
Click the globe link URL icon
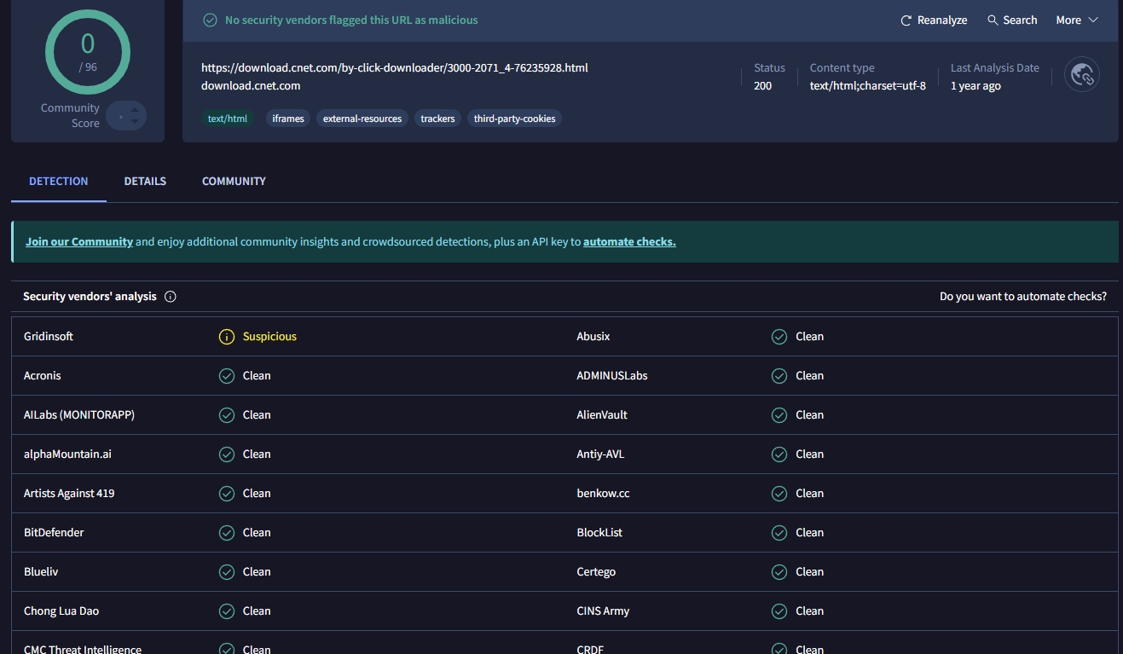[1082, 75]
